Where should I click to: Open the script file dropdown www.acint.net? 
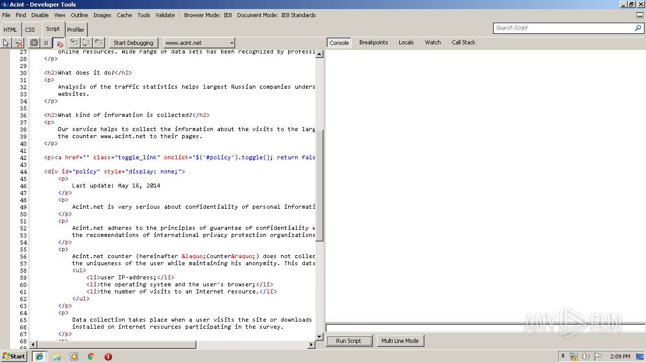click(198, 43)
